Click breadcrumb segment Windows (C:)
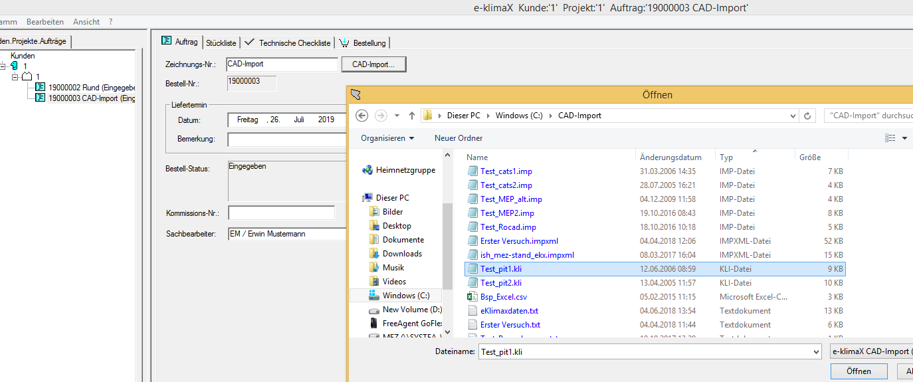Screen dimensions: 913x382 [519, 116]
